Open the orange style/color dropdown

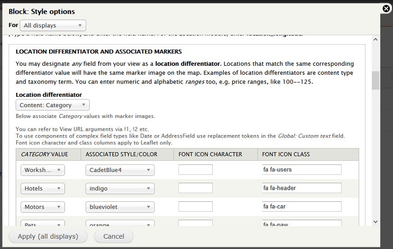120,223
